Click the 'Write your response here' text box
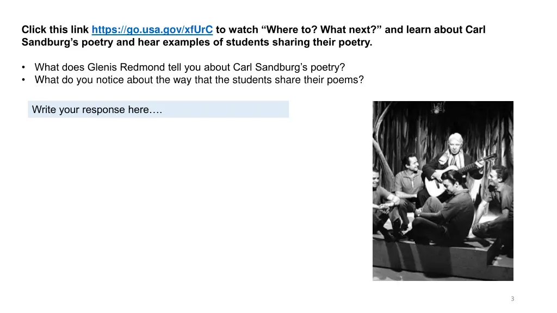Viewport: 557px width, 313px height. 158,109
